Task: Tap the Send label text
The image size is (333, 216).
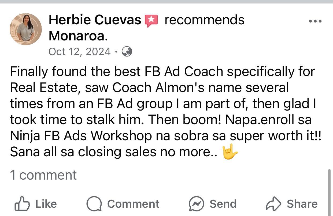Action: tap(223, 204)
